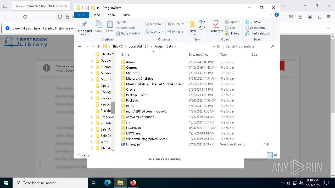Click This PC in address bar
This screenshot has height=188, width=335.
tap(118, 46)
